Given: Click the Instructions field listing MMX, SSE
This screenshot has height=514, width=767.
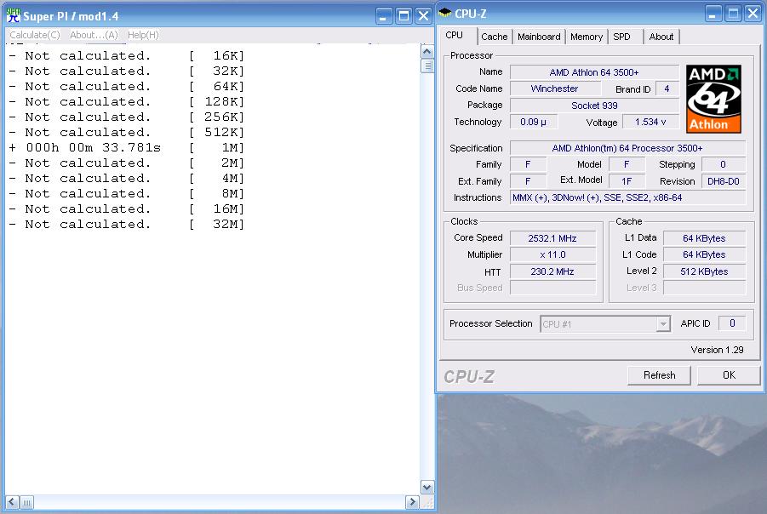Looking at the screenshot, I should (627, 197).
